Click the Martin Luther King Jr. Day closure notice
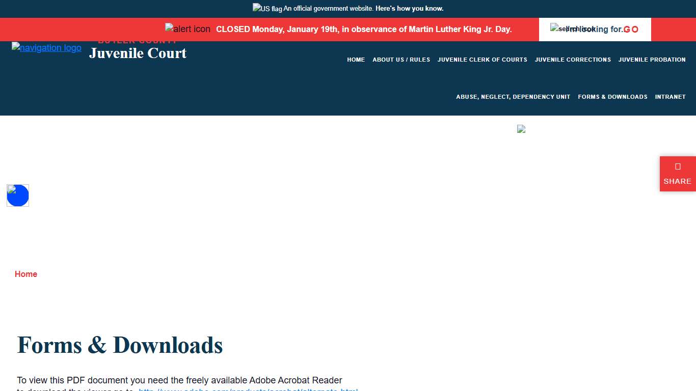Screen dimensions: 696x391 point(364,30)
